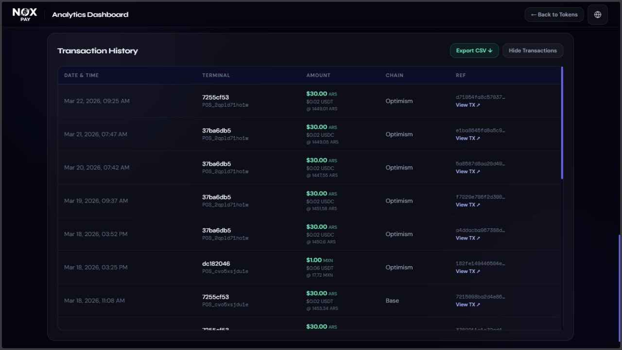Click the AMOUNT column header
Viewport: 622px width, 350px height.
tap(318, 75)
